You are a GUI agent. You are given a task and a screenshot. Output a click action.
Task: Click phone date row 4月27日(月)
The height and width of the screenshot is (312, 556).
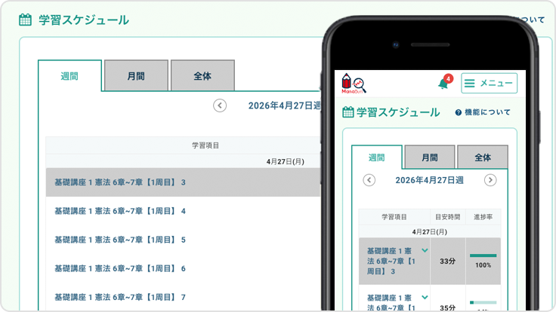coord(429,232)
